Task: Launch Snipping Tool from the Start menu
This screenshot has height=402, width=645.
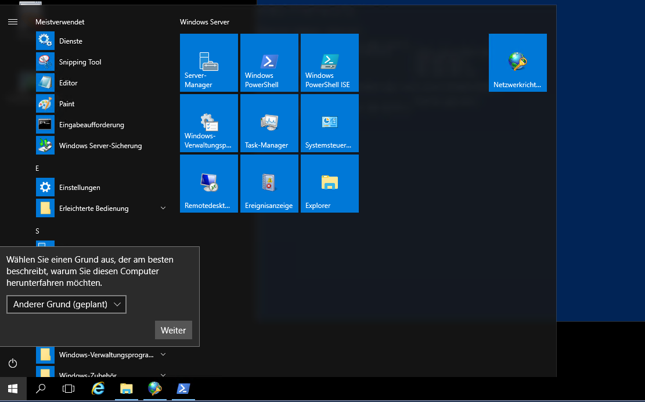Action: (101, 62)
